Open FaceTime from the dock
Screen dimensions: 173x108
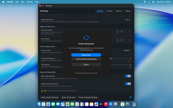(x=72, y=104)
